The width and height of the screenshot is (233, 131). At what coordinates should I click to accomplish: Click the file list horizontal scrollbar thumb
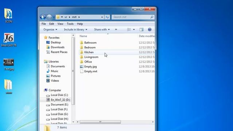(100, 122)
